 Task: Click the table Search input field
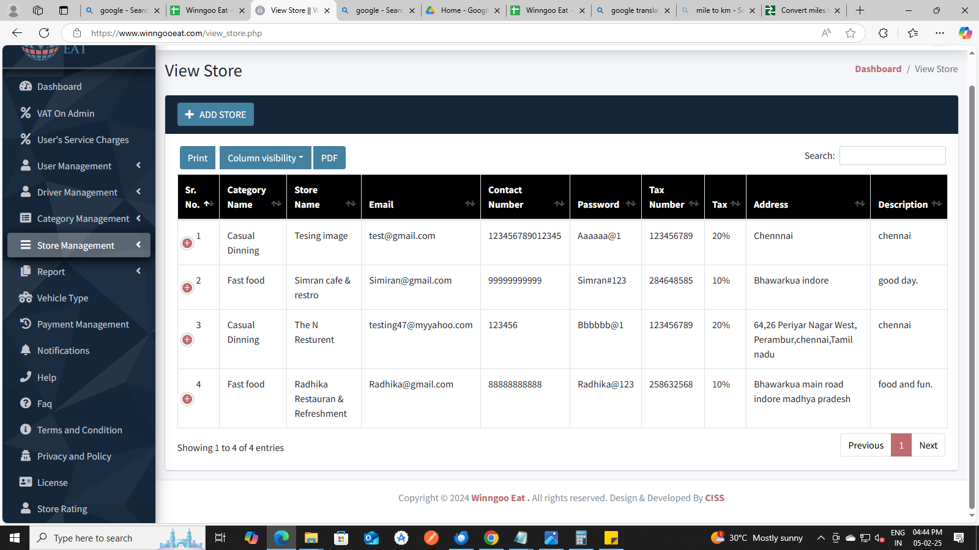coord(892,156)
